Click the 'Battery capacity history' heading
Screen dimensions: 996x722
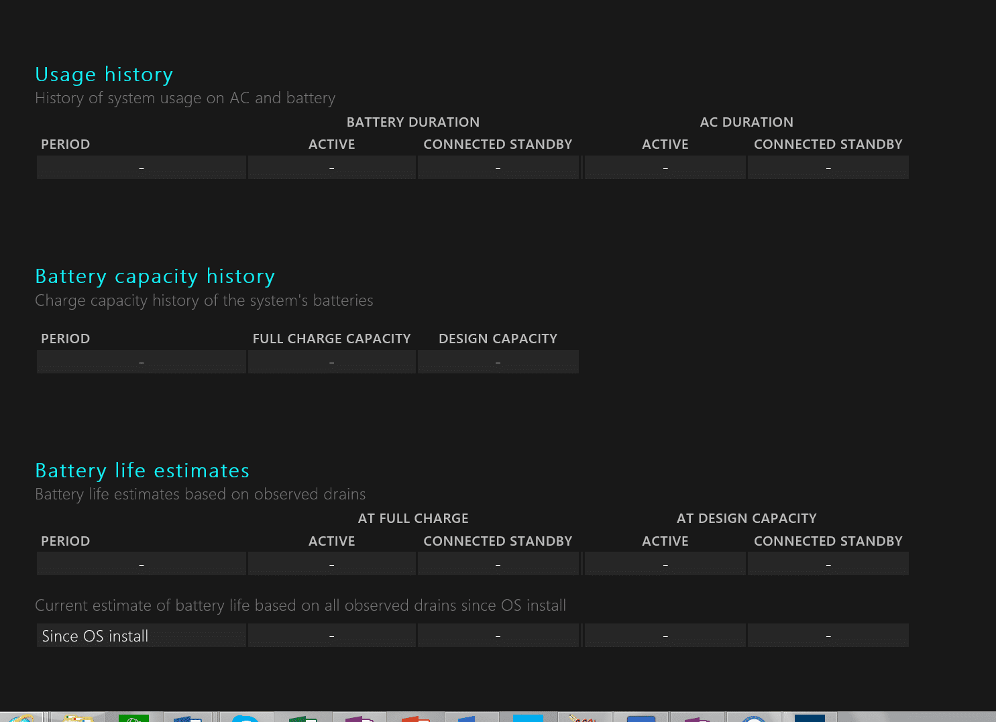point(155,276)
